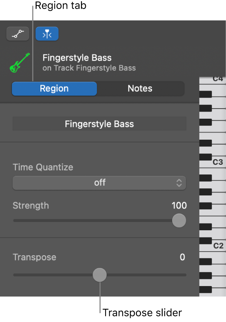This screenshot has width=226, height=322.
Task: Click a black key below C3
Action: [206, 178]
